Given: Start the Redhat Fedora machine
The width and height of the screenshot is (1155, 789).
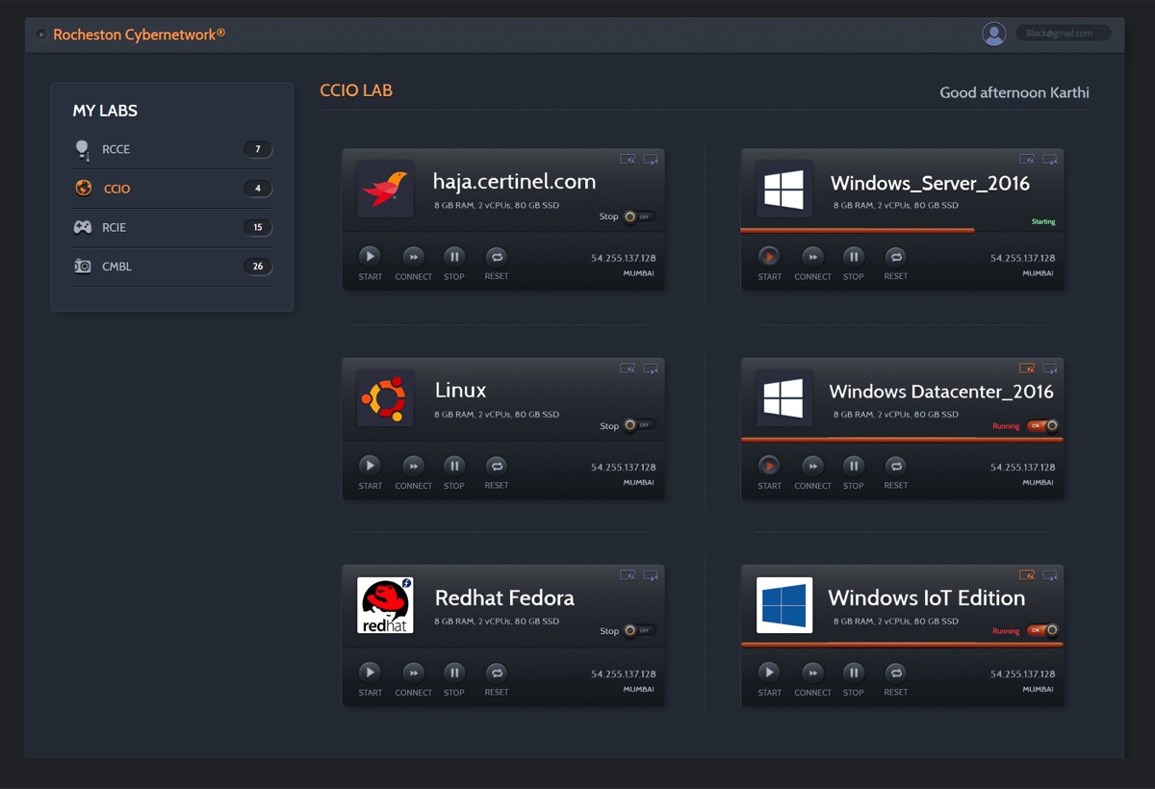Looking at the screenshot, I should [x=370, y=673].
